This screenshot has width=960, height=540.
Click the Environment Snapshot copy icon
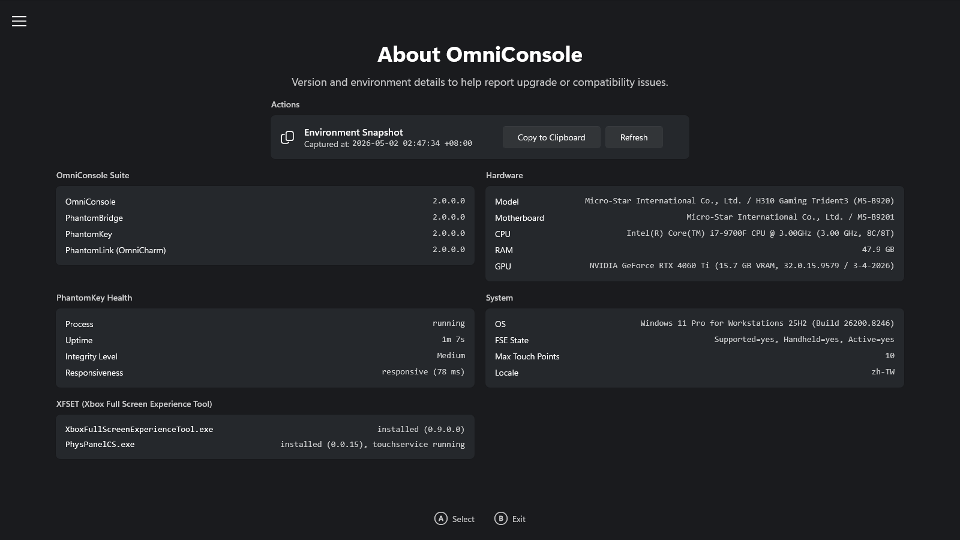(287, 137)
